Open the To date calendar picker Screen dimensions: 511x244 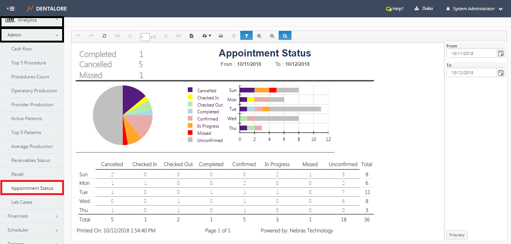click(501, 73)
